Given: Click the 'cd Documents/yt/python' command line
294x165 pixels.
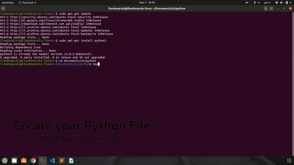Looking at the screenshot, I should 48,61.
